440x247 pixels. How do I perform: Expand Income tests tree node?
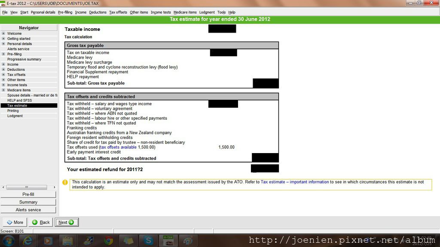point(3,84)
